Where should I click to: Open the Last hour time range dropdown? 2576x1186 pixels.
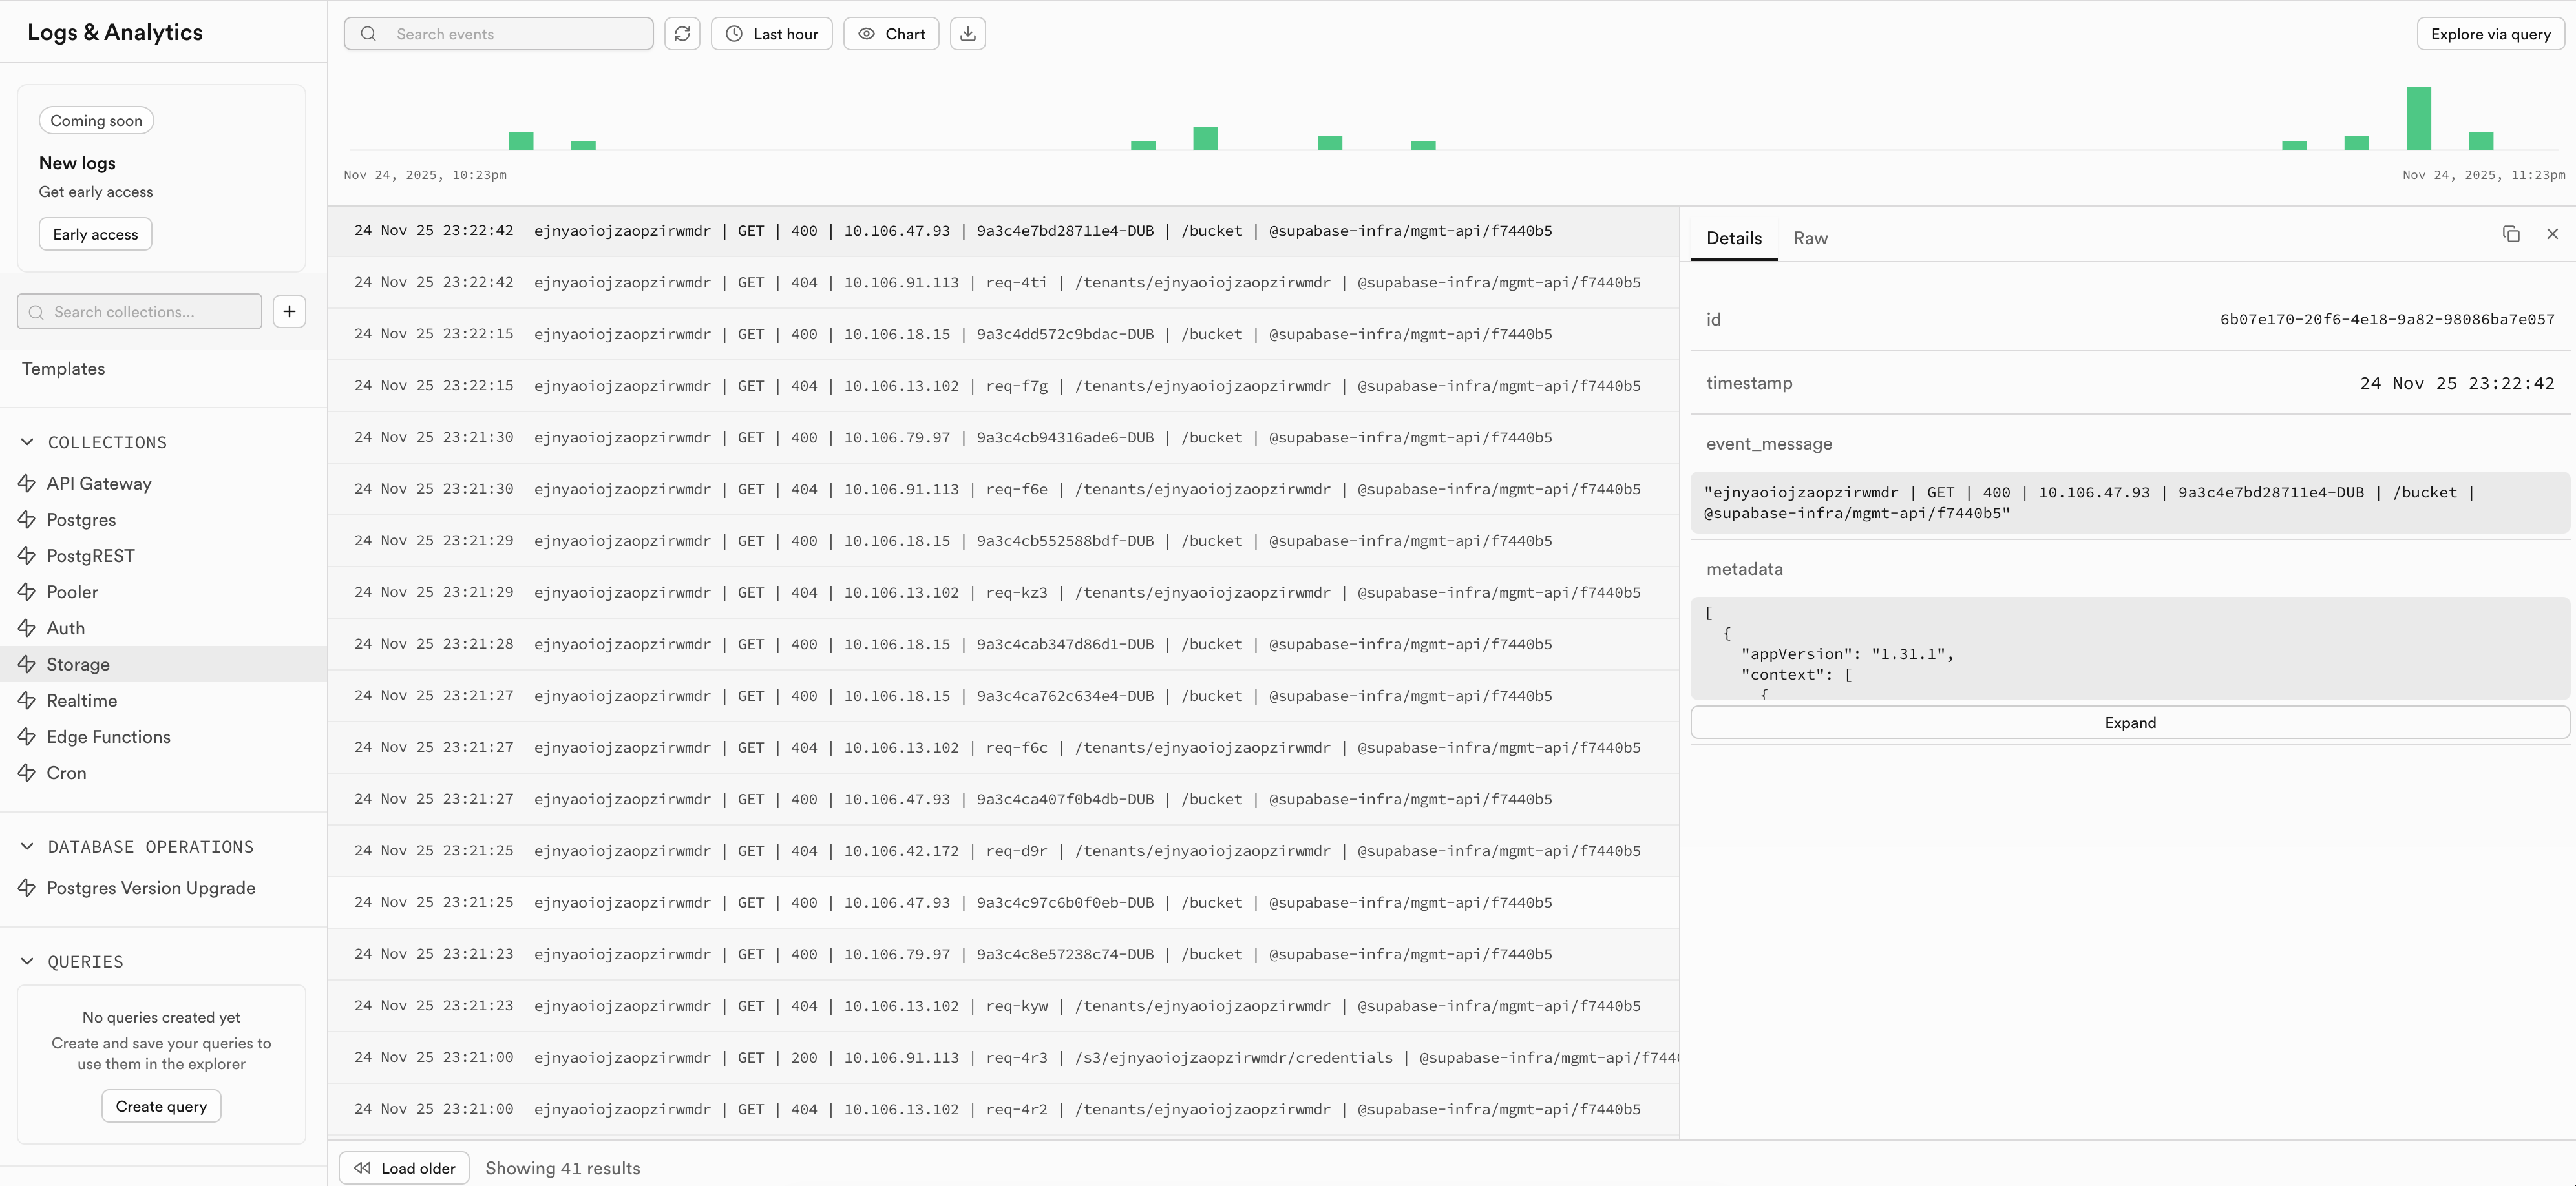click(x=771, y=34)
